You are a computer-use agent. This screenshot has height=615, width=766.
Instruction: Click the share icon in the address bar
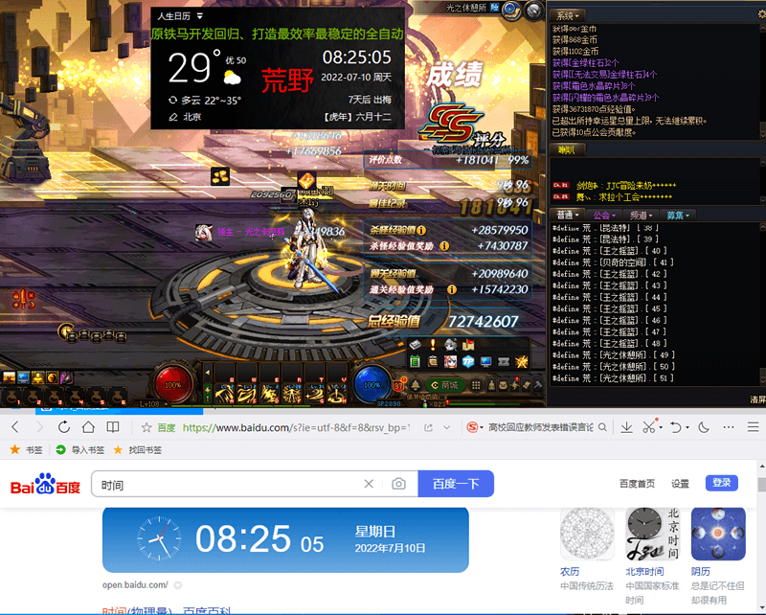pos(428,428)
